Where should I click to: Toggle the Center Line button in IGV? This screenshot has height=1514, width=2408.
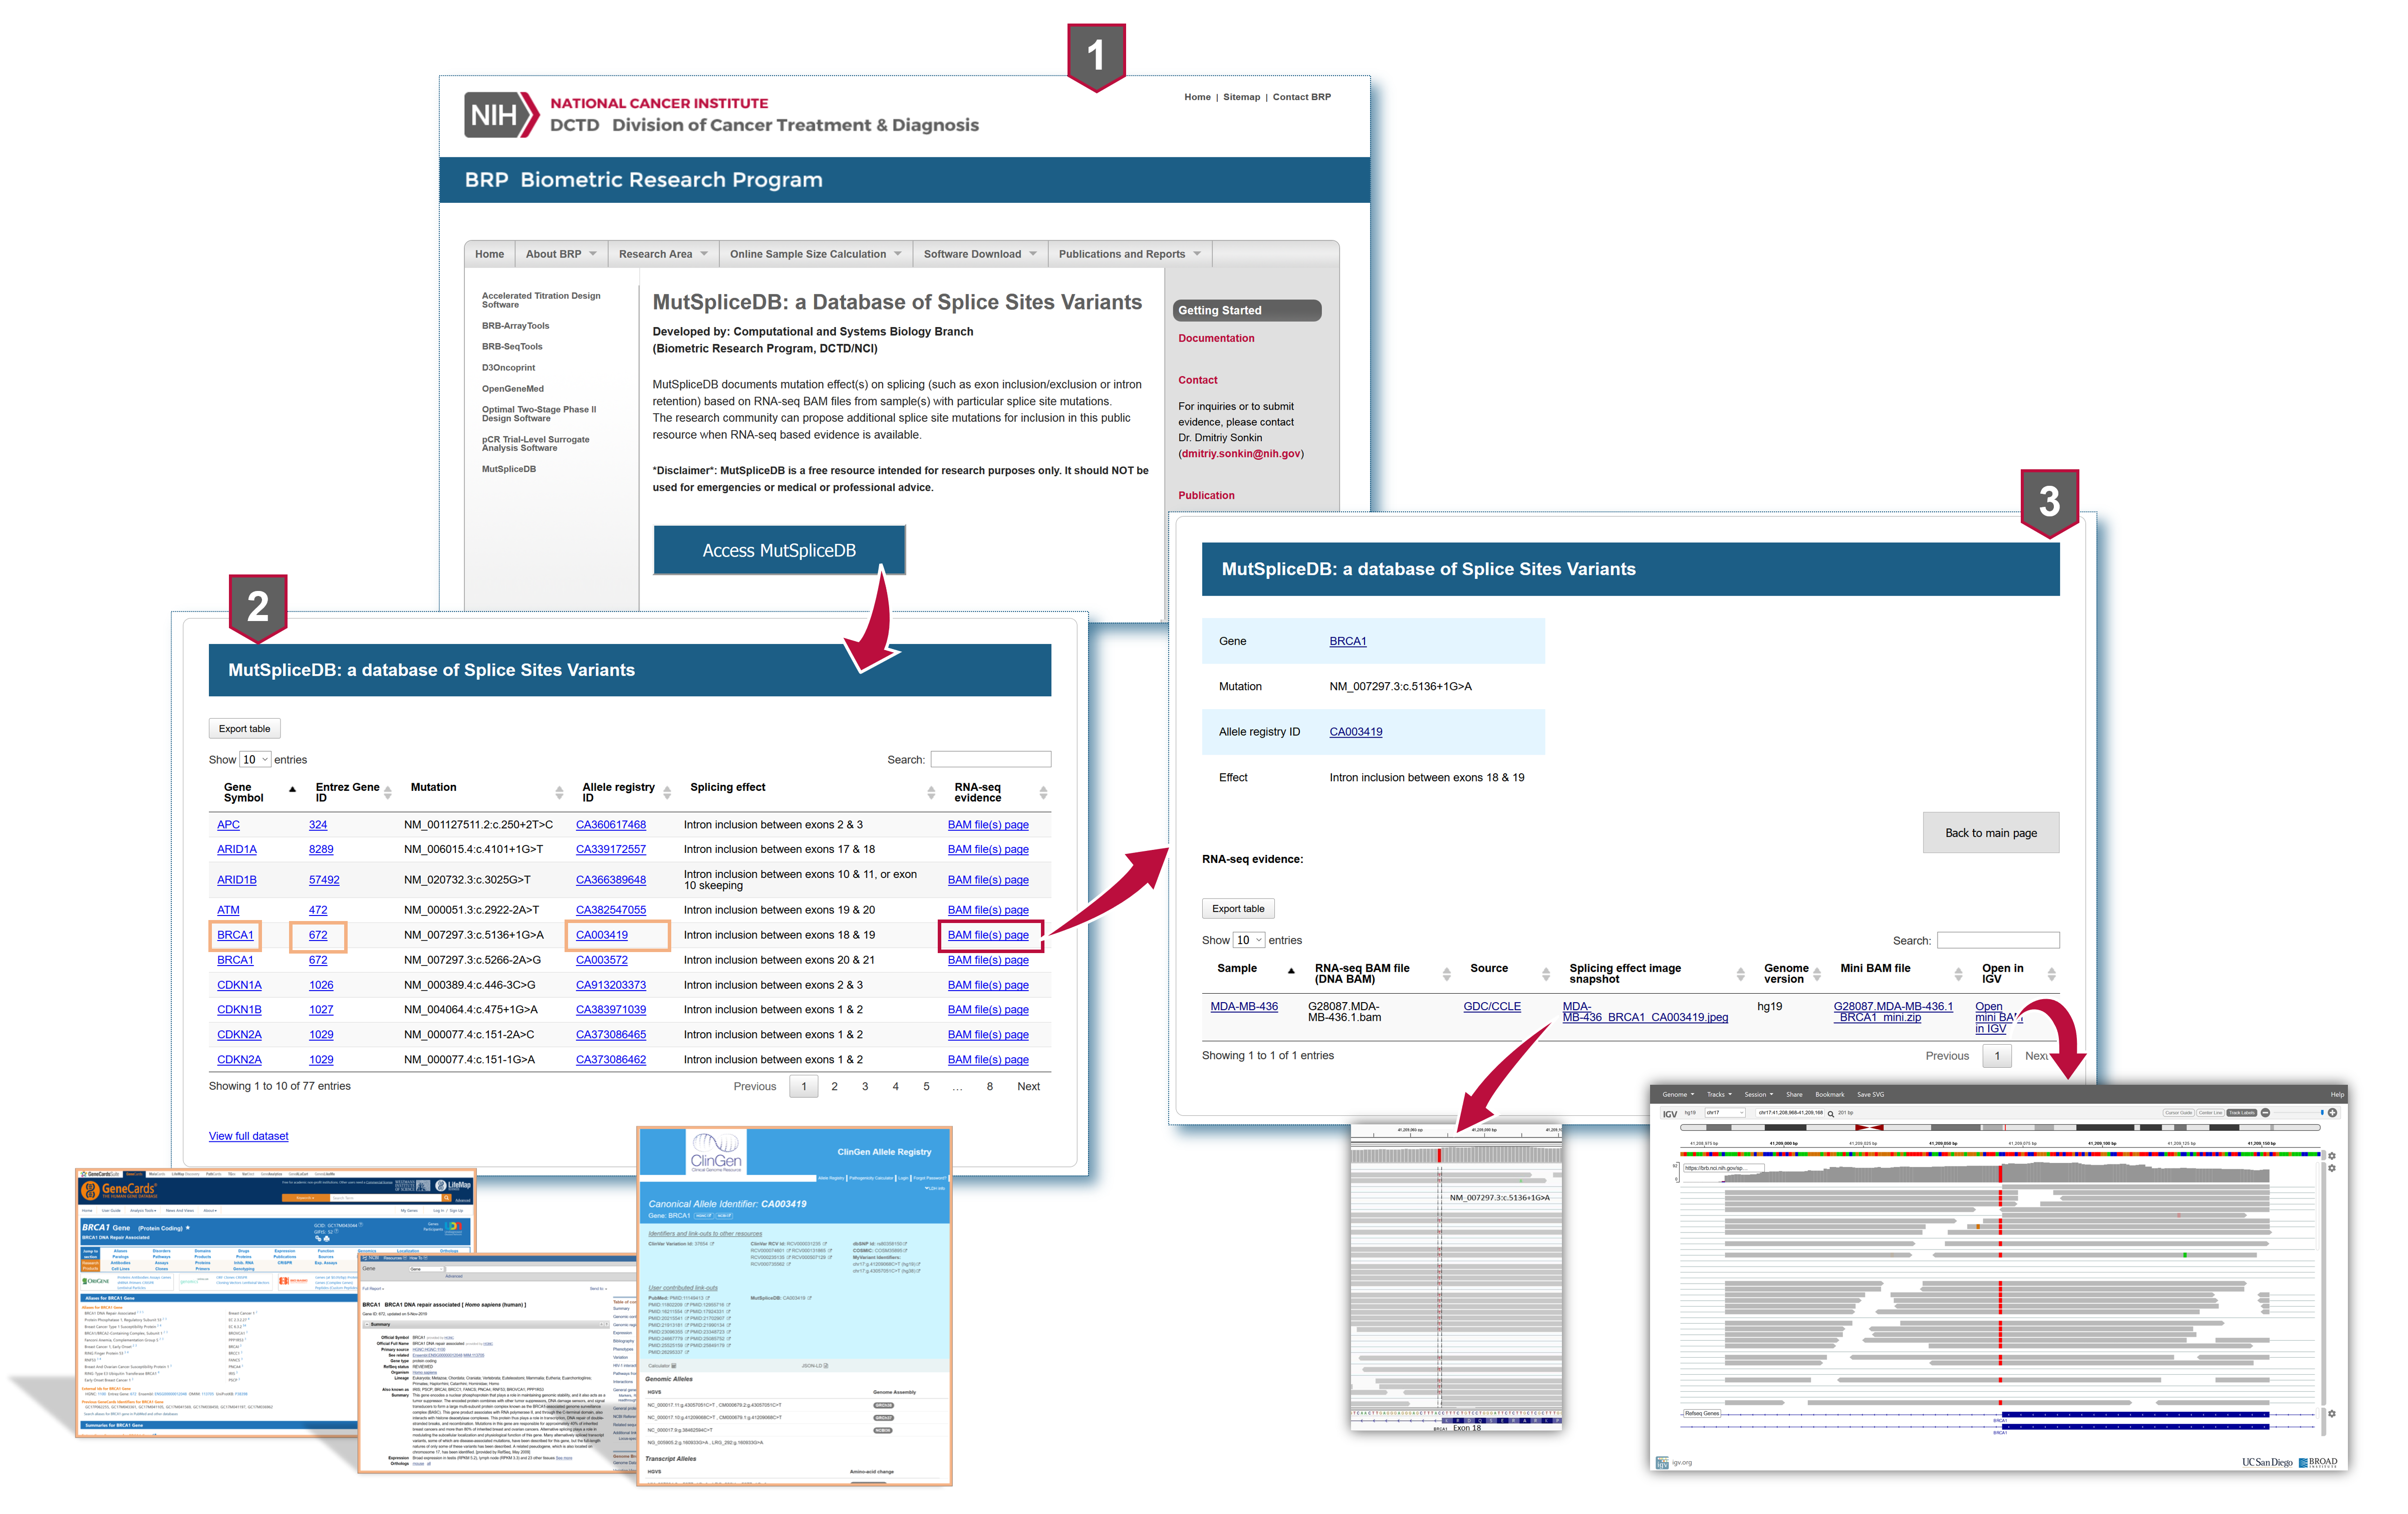(2210, 1113)
